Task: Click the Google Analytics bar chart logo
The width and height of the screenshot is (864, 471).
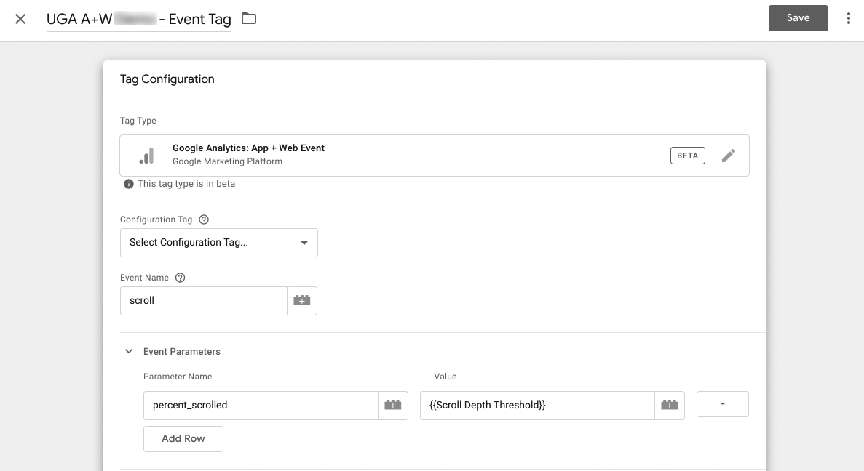Action: (x=147, y=156)
